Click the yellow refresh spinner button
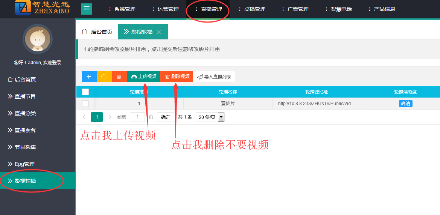This screenshot has width=440, height=215. [104, 77]
